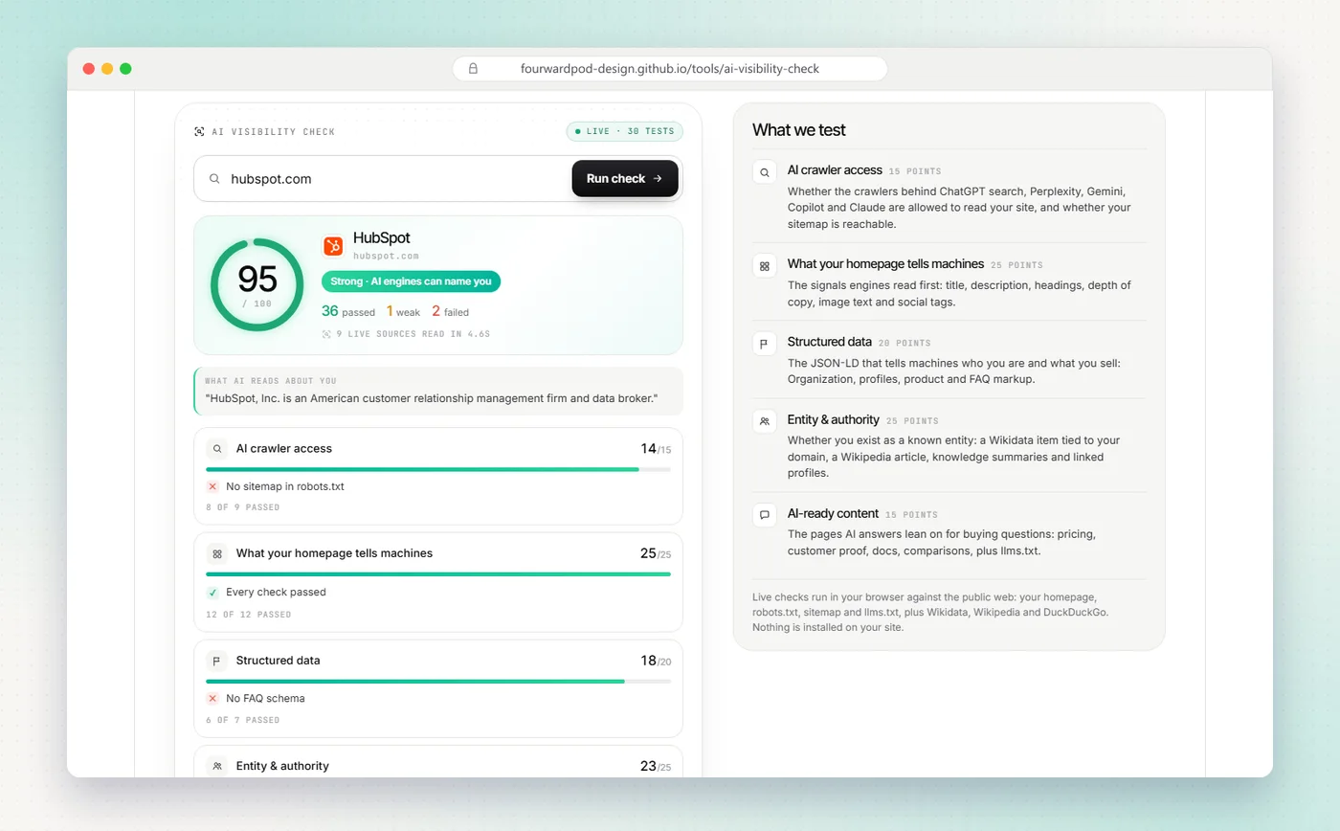
Task: Click the AI-ready content chat icon
Action: click(x=764, y=515)
